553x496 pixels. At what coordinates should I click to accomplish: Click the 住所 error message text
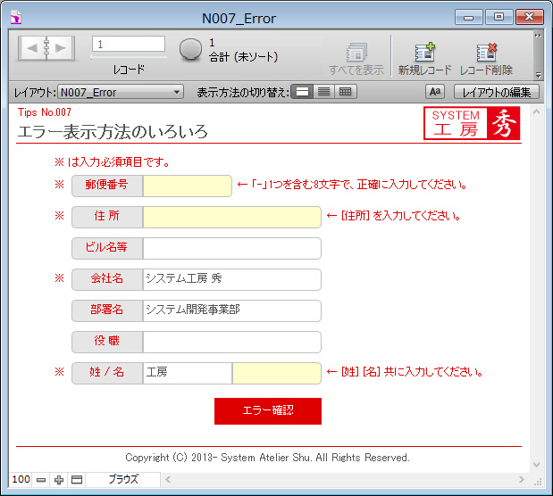click(x=394, y=216)
